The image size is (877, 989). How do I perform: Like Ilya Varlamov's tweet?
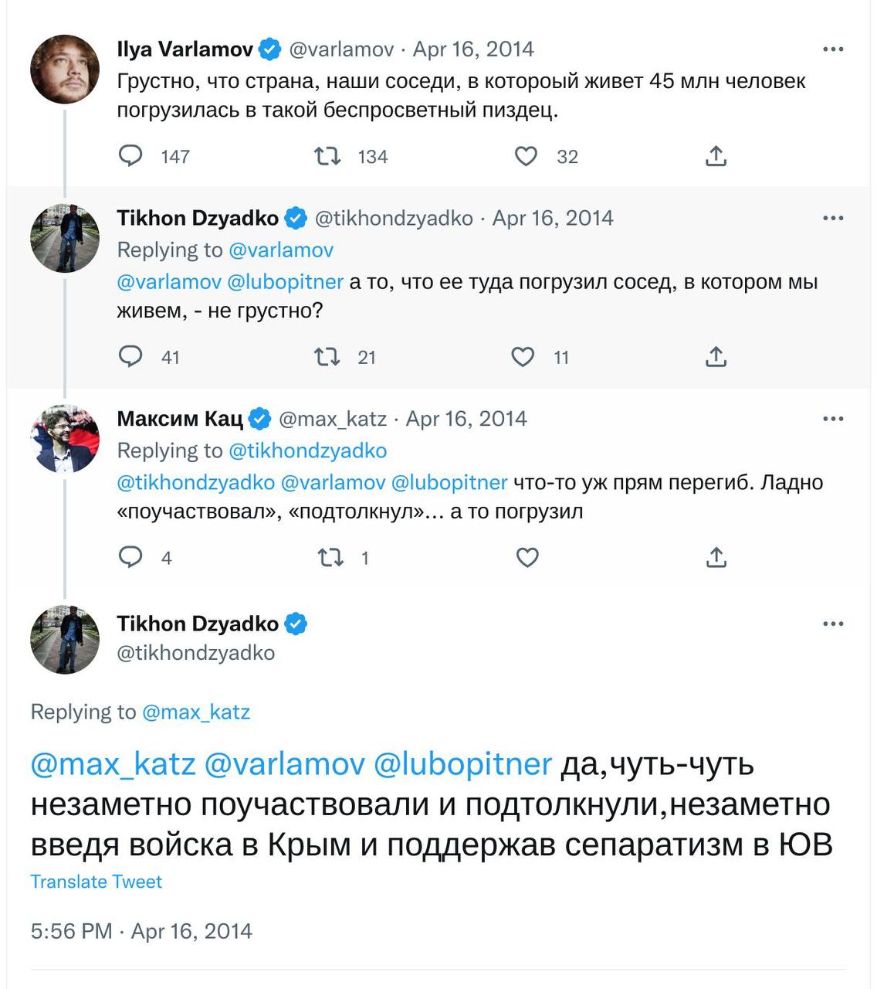(x=526, y=156)
